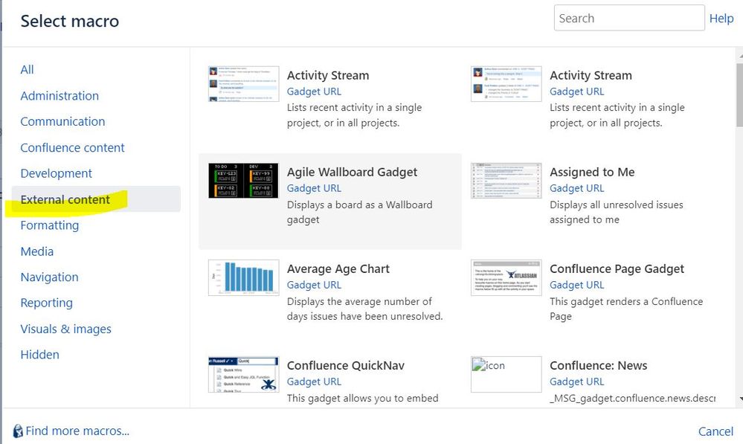Select the Assigned to Me macro title

point(592,172)
